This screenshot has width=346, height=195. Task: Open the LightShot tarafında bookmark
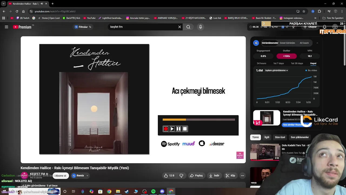click(x=110, y=18)
